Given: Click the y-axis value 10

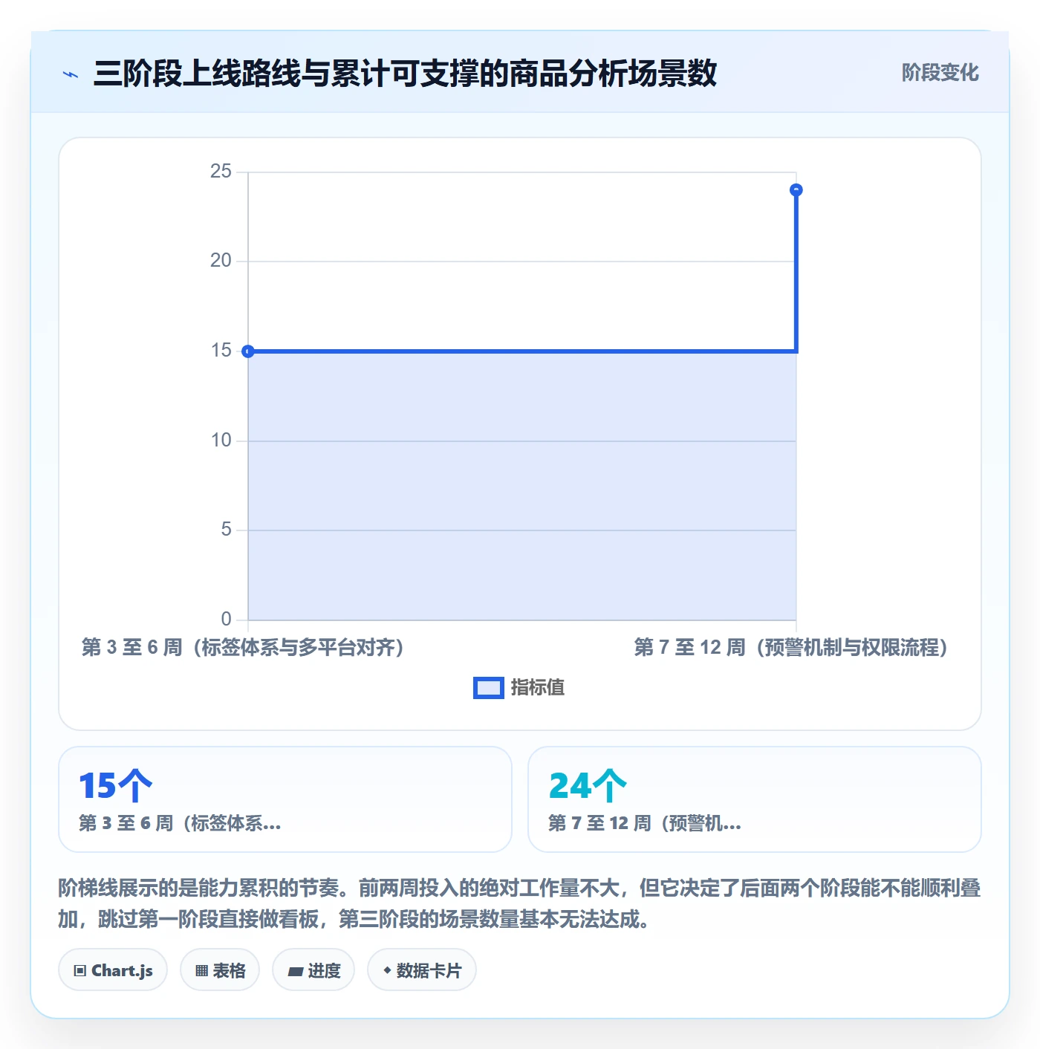Looking at the screenshot, I should pyautogui.click(x=221, y=441).
